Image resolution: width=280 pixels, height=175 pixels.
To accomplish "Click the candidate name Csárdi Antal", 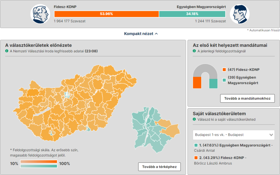I will (205, 150).
